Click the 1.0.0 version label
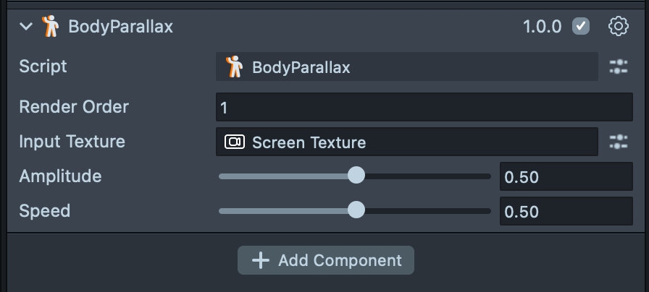This screenshot has width=649, height=292. coord(542,27)
